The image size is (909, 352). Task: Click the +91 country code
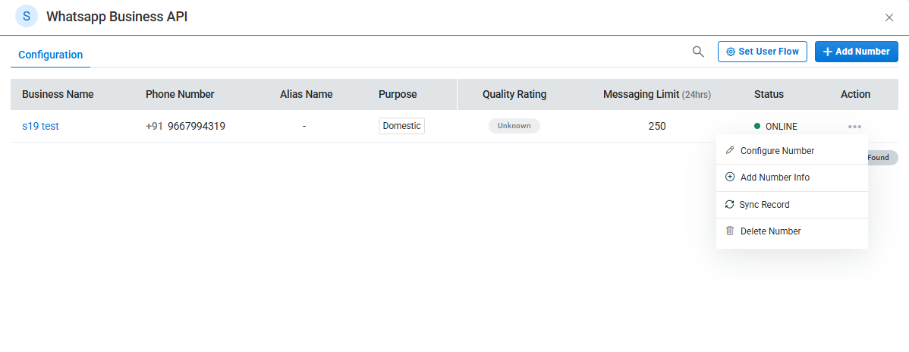tap(154, 127)
